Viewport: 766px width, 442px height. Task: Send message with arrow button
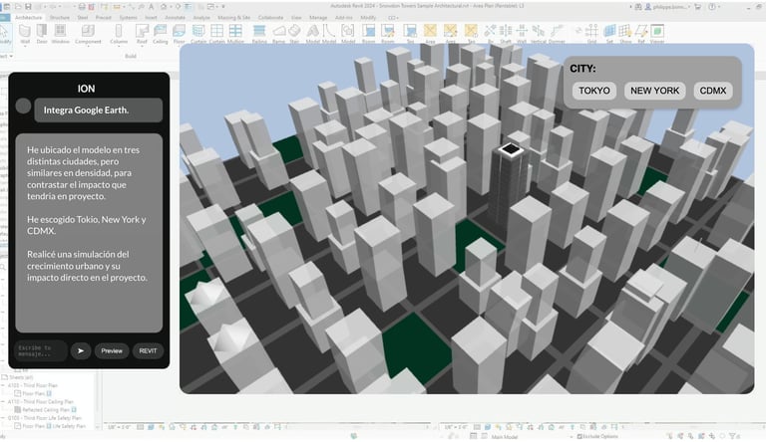click(81, 350)
